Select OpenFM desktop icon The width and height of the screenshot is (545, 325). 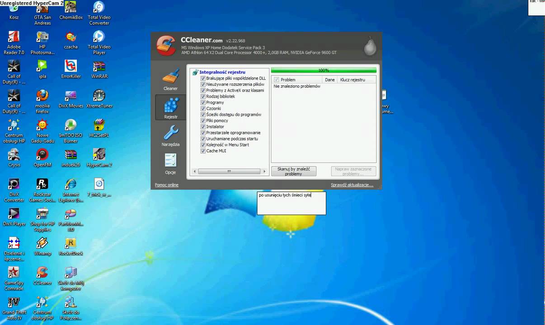(x=42, y=158)
